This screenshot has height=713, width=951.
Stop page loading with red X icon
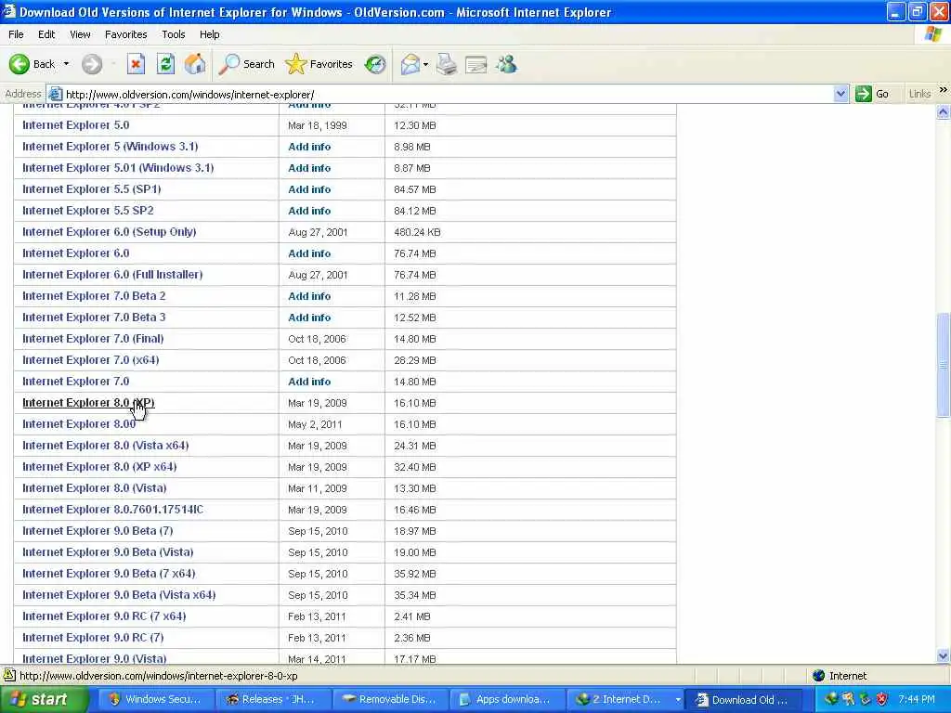[136, 64]
